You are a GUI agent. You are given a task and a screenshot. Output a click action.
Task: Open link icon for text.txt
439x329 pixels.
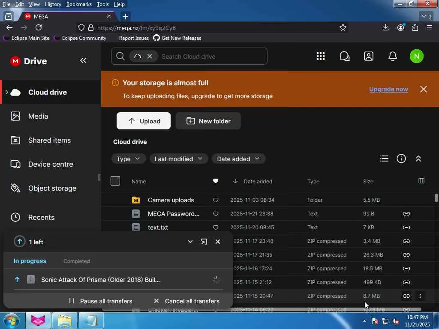point(406,227)
